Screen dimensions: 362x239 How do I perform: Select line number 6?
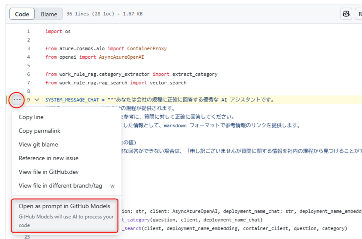pos(28,74)
